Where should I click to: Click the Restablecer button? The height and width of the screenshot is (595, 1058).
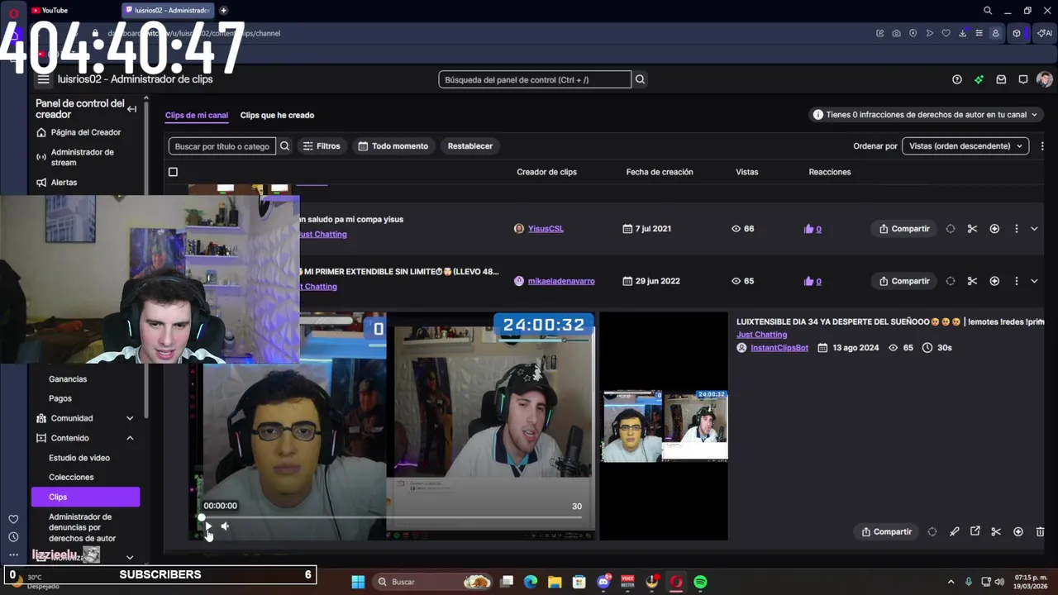coord(470,146)
